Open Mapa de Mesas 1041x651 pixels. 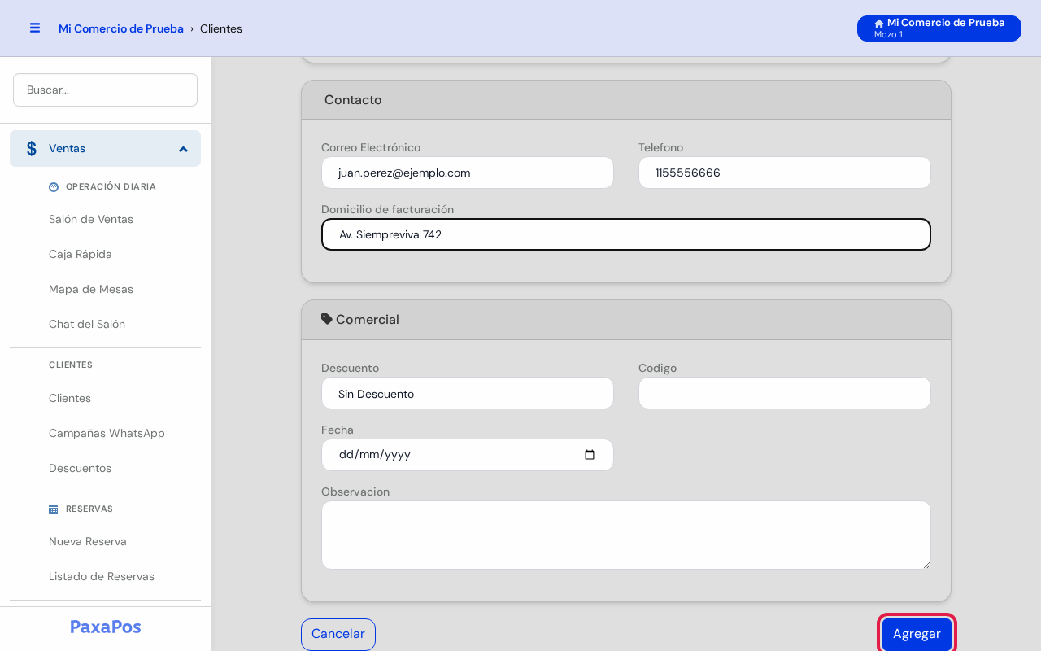coord(91,290)
